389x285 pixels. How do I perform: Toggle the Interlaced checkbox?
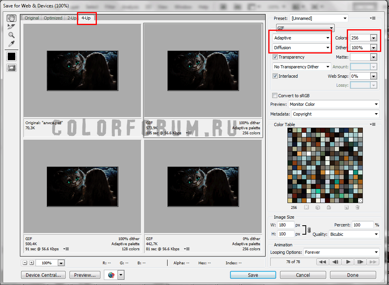point(275,76)
